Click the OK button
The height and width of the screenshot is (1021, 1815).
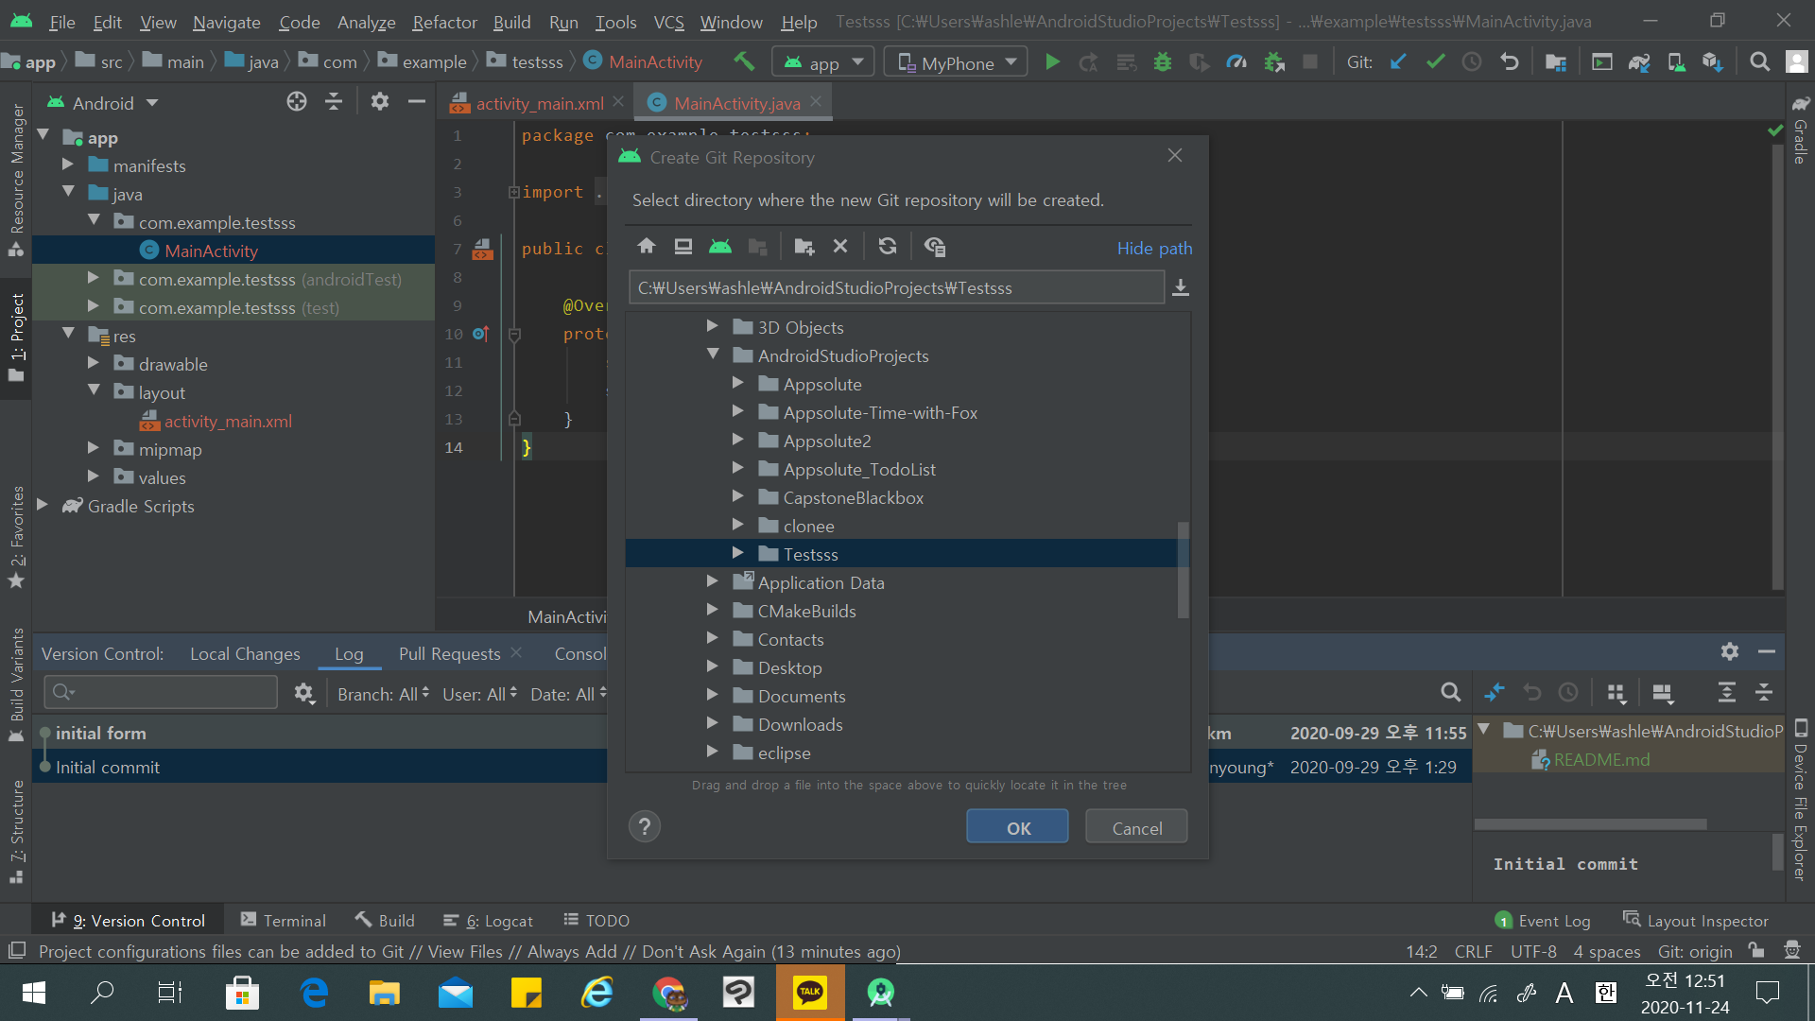point(1017,827)
